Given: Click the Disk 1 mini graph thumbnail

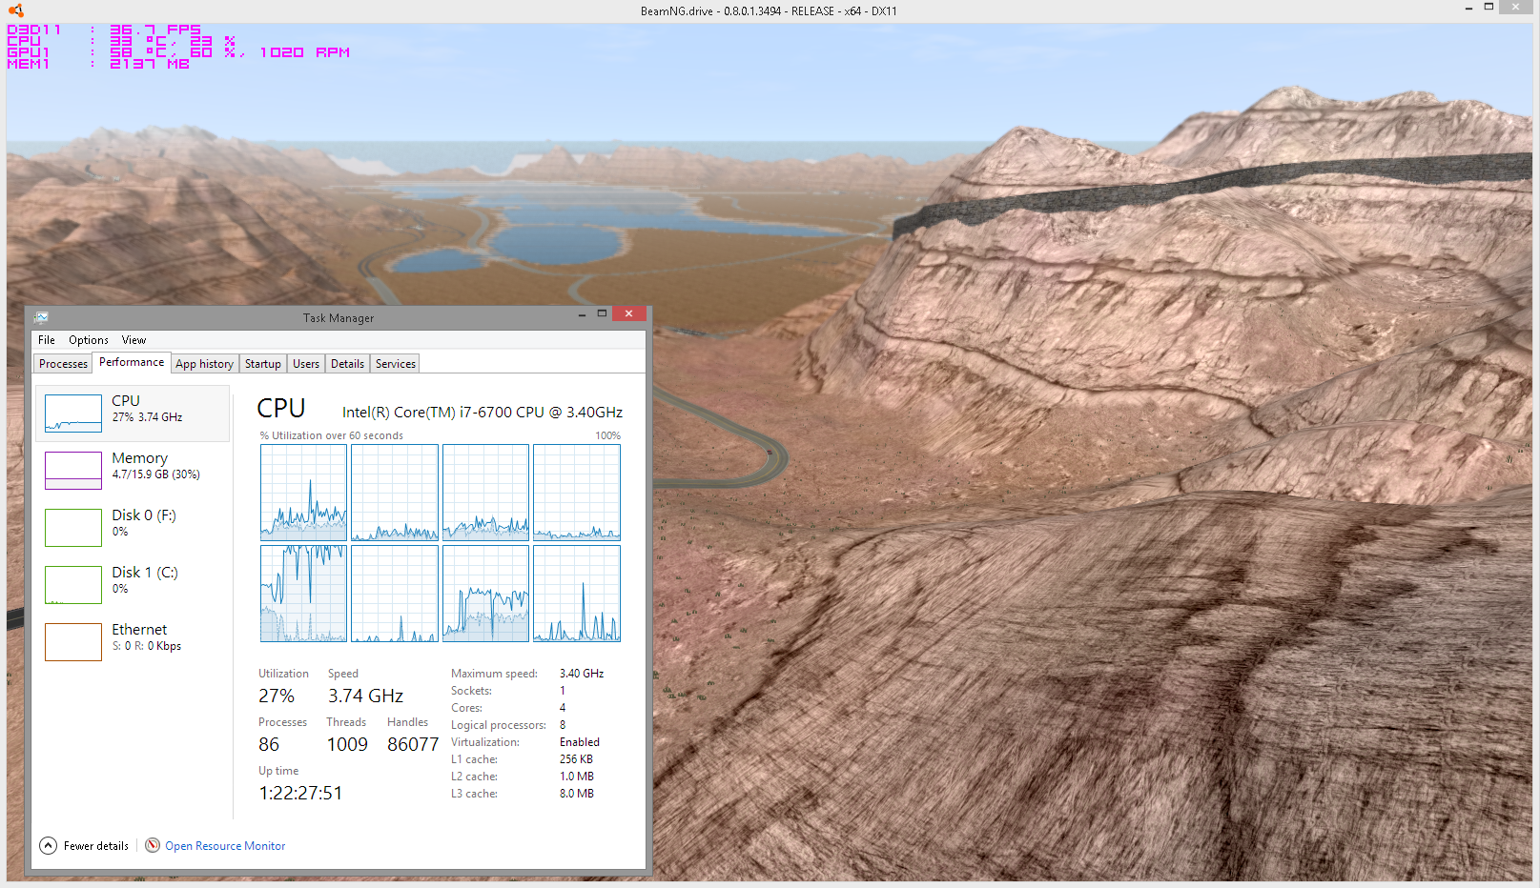Looking at the screenshot, I should pyautogui.click(x=73, y=585).
